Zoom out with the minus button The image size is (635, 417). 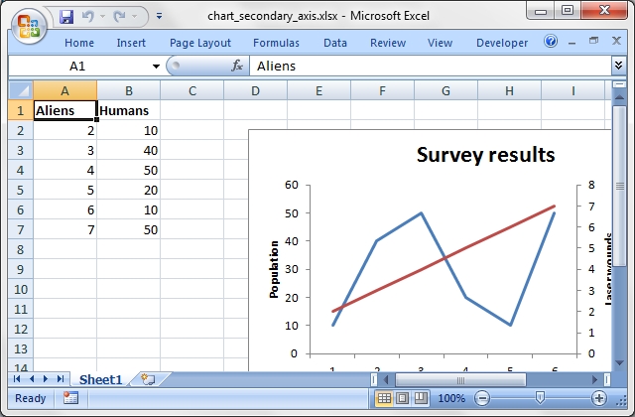(482, 398)
